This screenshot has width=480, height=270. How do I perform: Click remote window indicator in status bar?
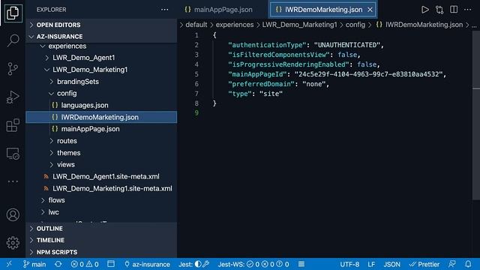point(9,264)
